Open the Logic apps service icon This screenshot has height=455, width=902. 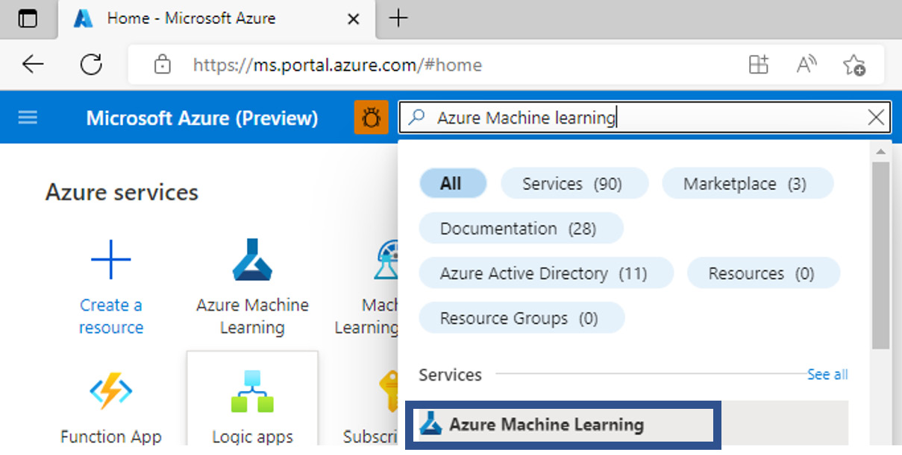[x=252, y=392]
